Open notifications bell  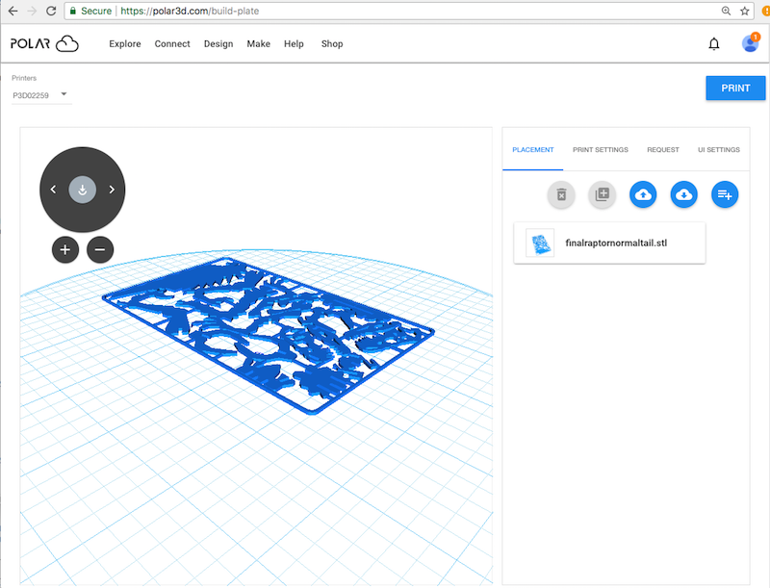(714, 43)
